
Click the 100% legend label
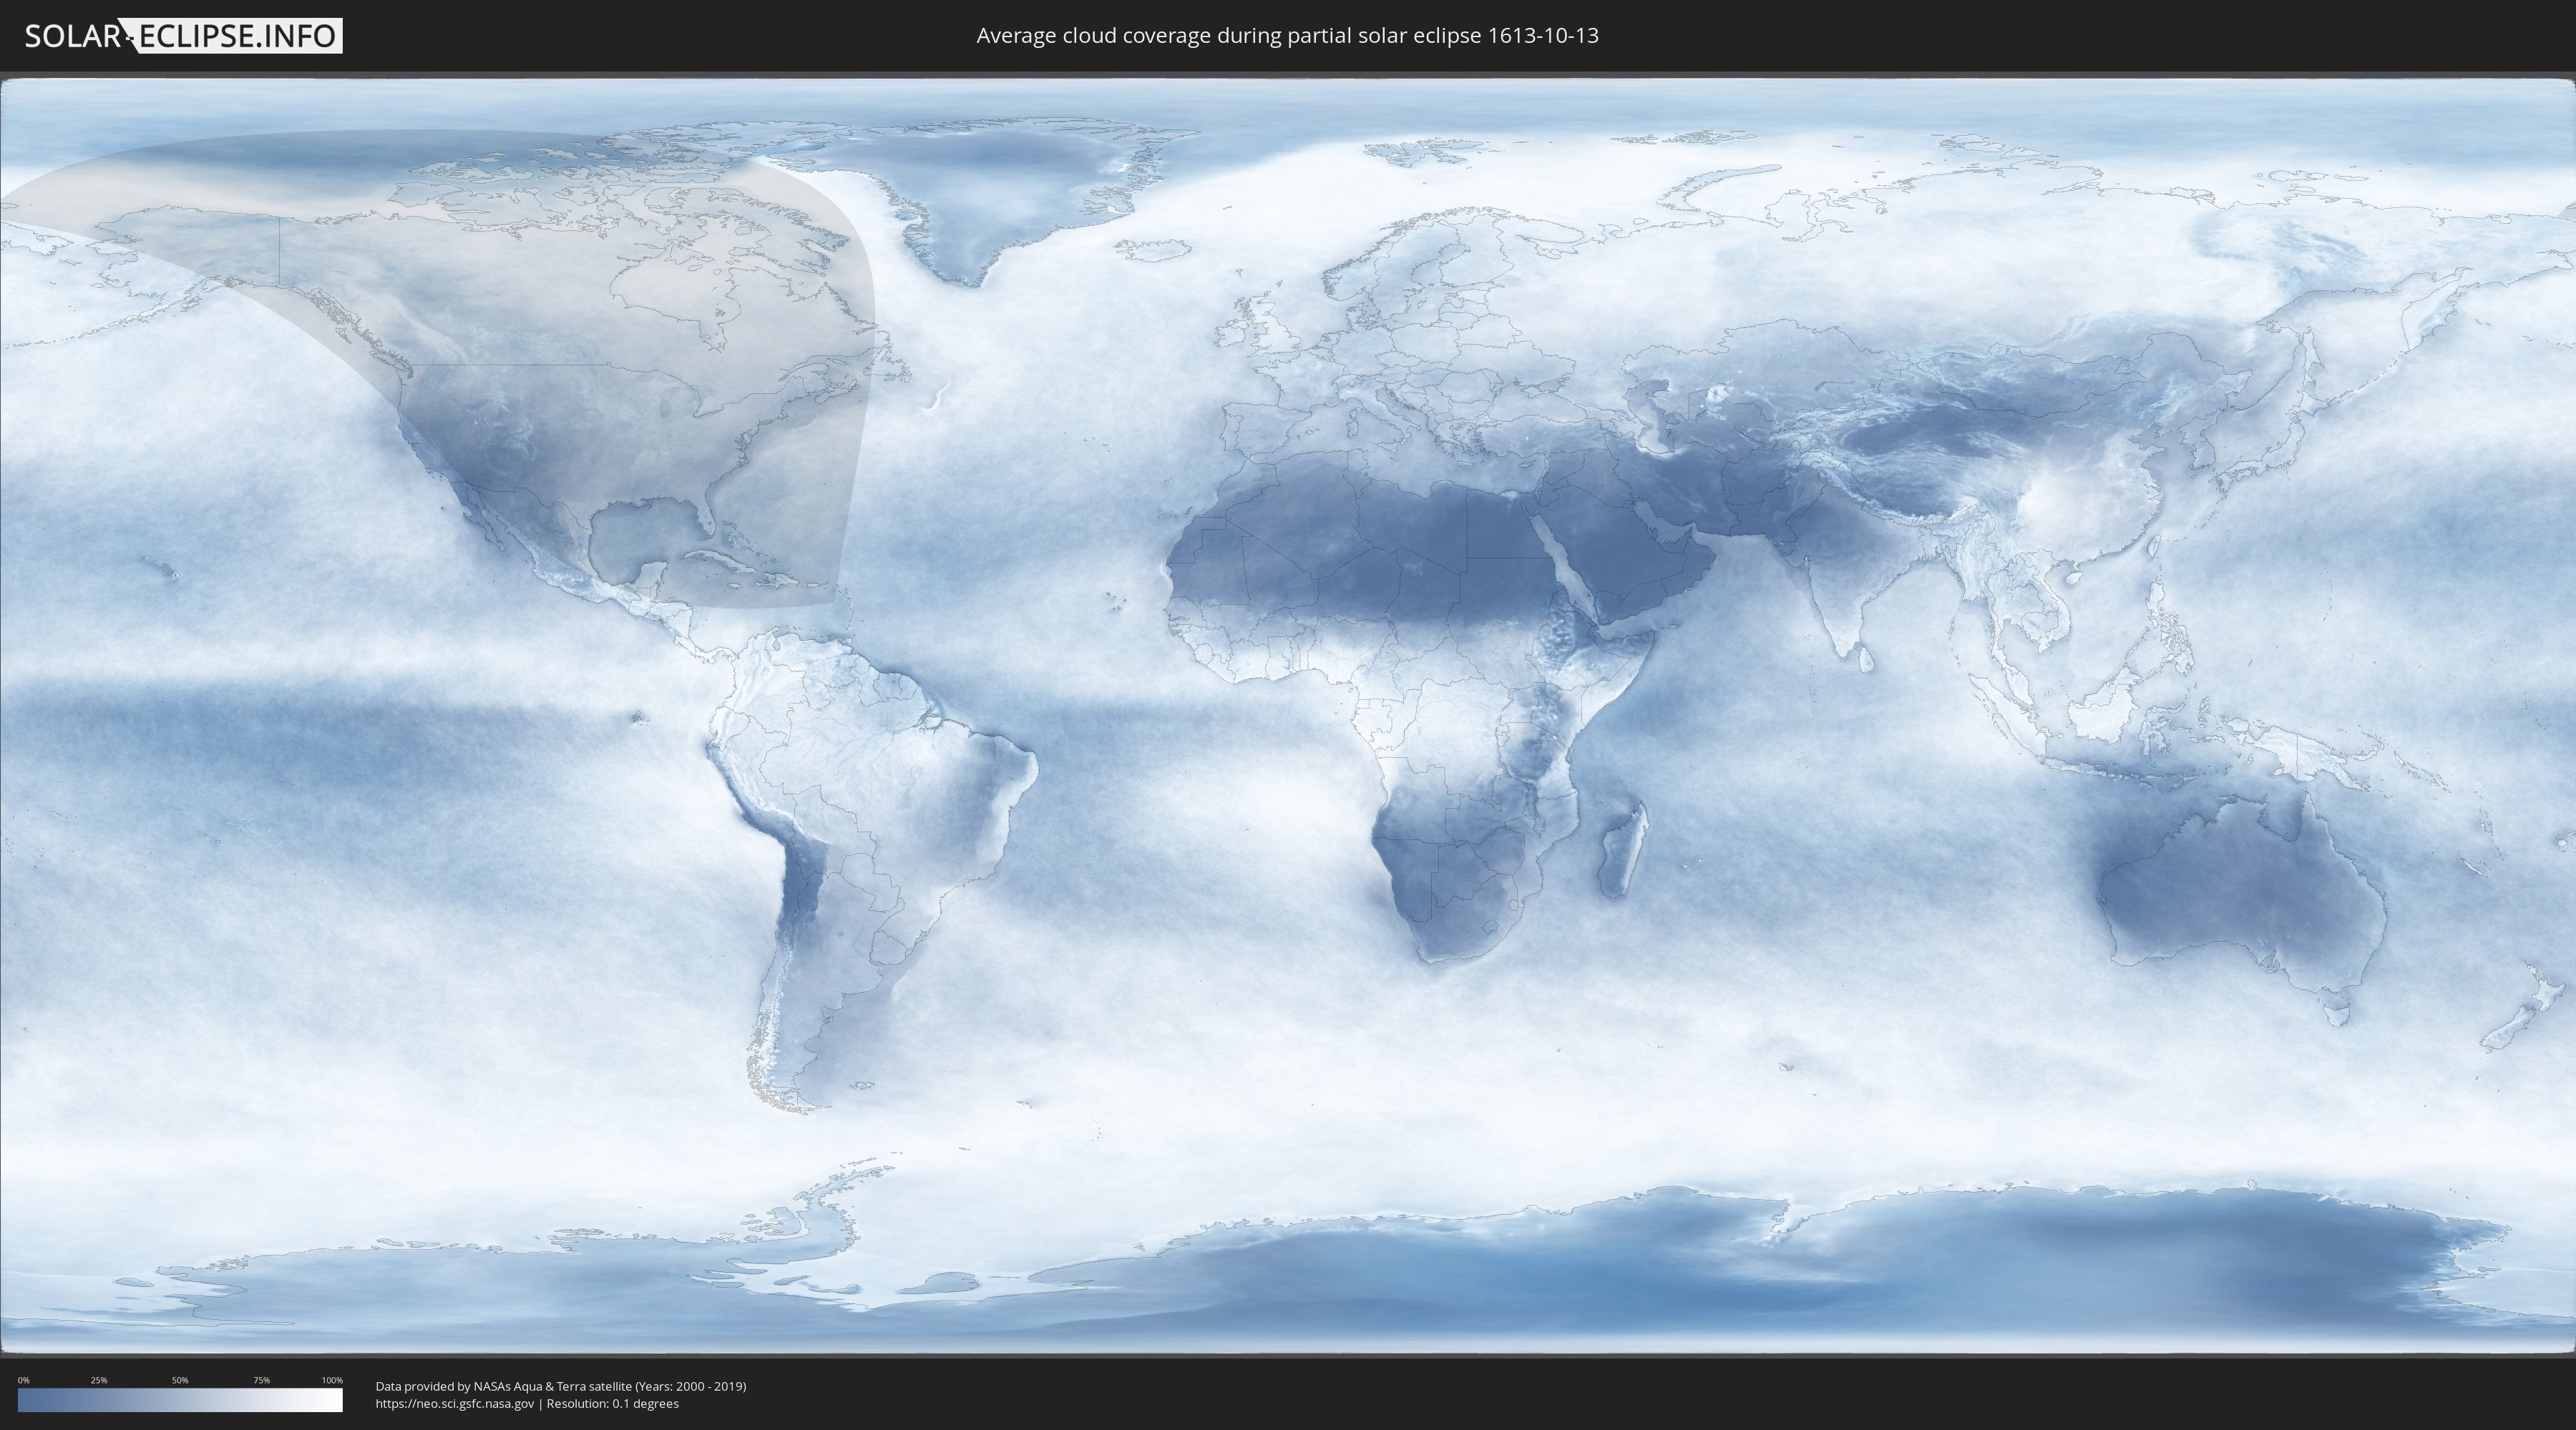coord(332,1380)
